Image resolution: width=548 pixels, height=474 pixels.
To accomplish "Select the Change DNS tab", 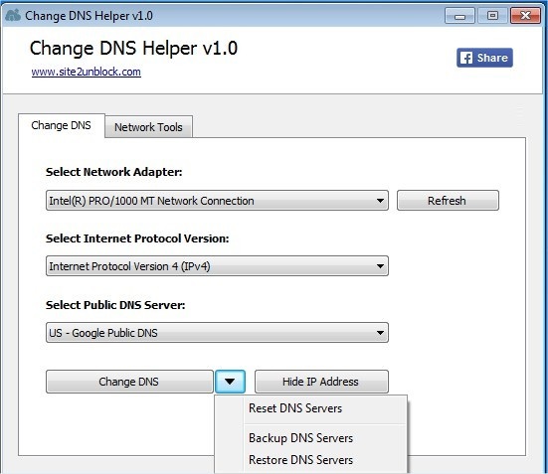I will point(61,125).
